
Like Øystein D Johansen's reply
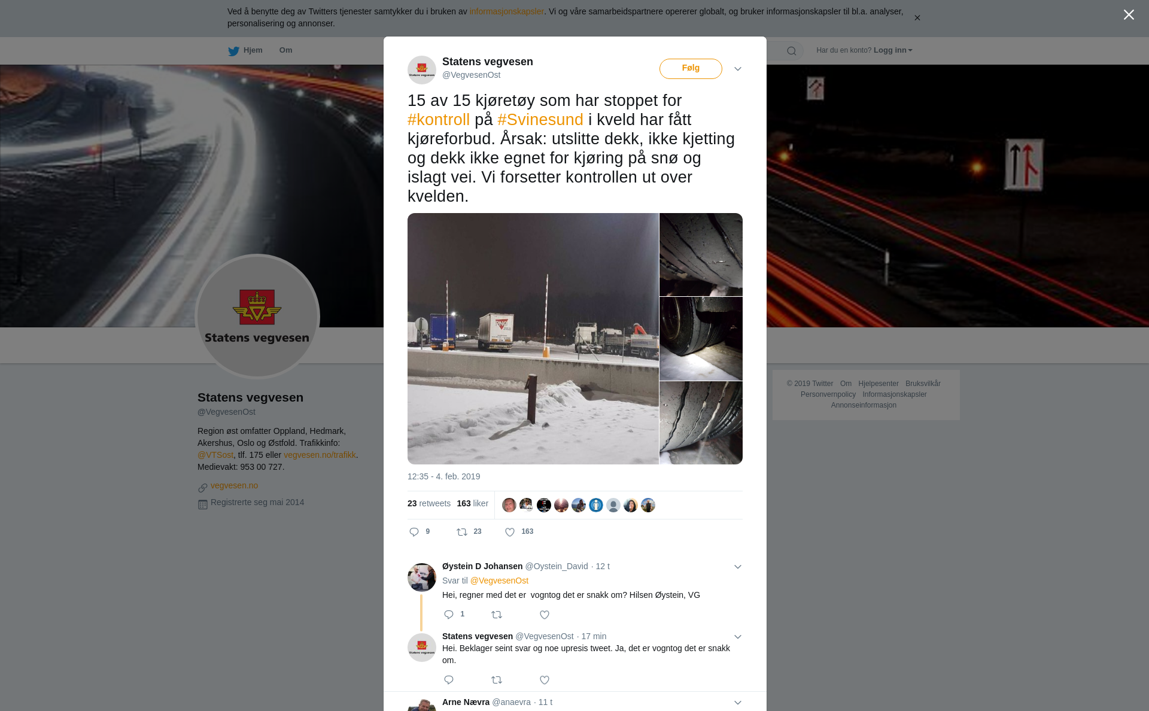(x=545, y=615)
